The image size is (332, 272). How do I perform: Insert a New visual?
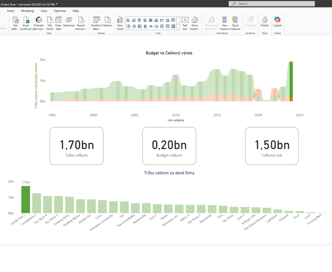click(x=120, y=23)
